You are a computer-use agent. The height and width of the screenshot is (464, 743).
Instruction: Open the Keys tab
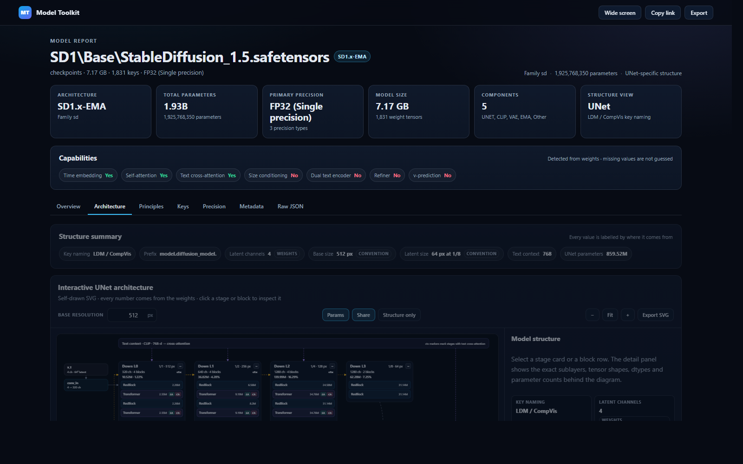point(183,206)
